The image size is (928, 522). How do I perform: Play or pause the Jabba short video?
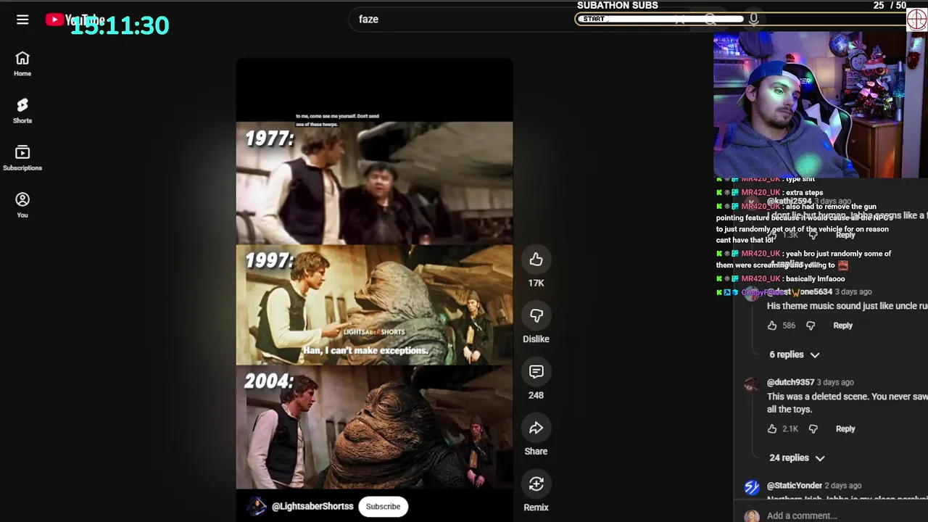(374, 290)
